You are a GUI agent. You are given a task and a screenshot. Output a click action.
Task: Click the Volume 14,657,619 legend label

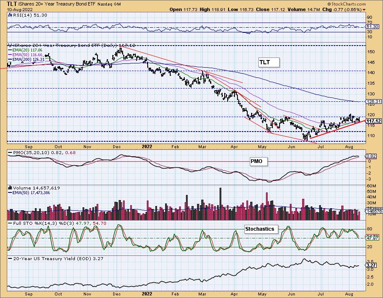click(37, 188)
